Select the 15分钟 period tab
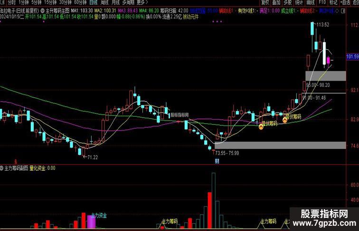The height and width of the screenshot is (231, 359). pos(50,2)
